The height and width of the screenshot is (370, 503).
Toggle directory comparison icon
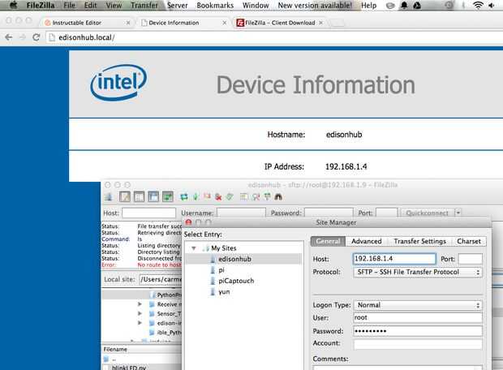tap(256, 196)
